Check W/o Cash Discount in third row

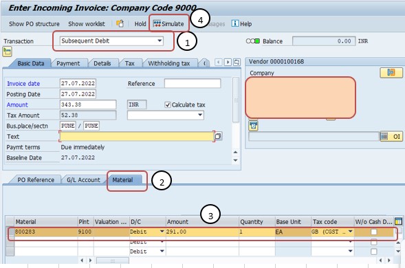[374, 252]
